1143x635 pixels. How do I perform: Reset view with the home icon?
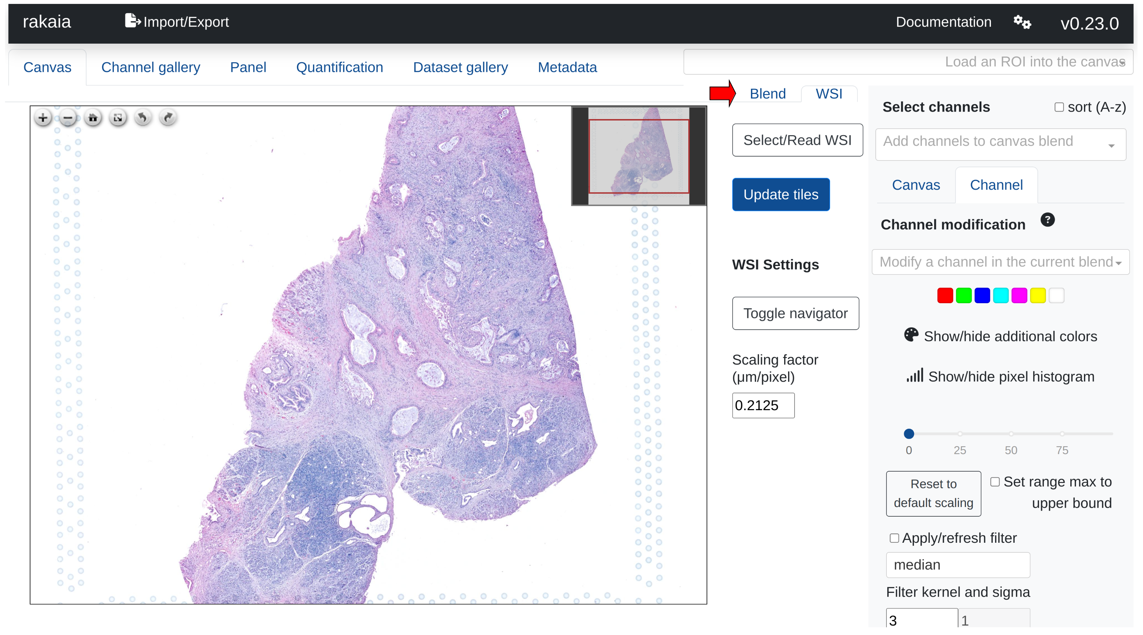[93, 118]
